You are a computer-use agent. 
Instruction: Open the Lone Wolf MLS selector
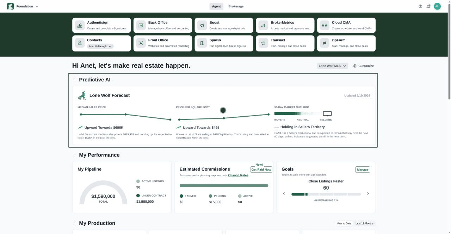tap(332, 66)
